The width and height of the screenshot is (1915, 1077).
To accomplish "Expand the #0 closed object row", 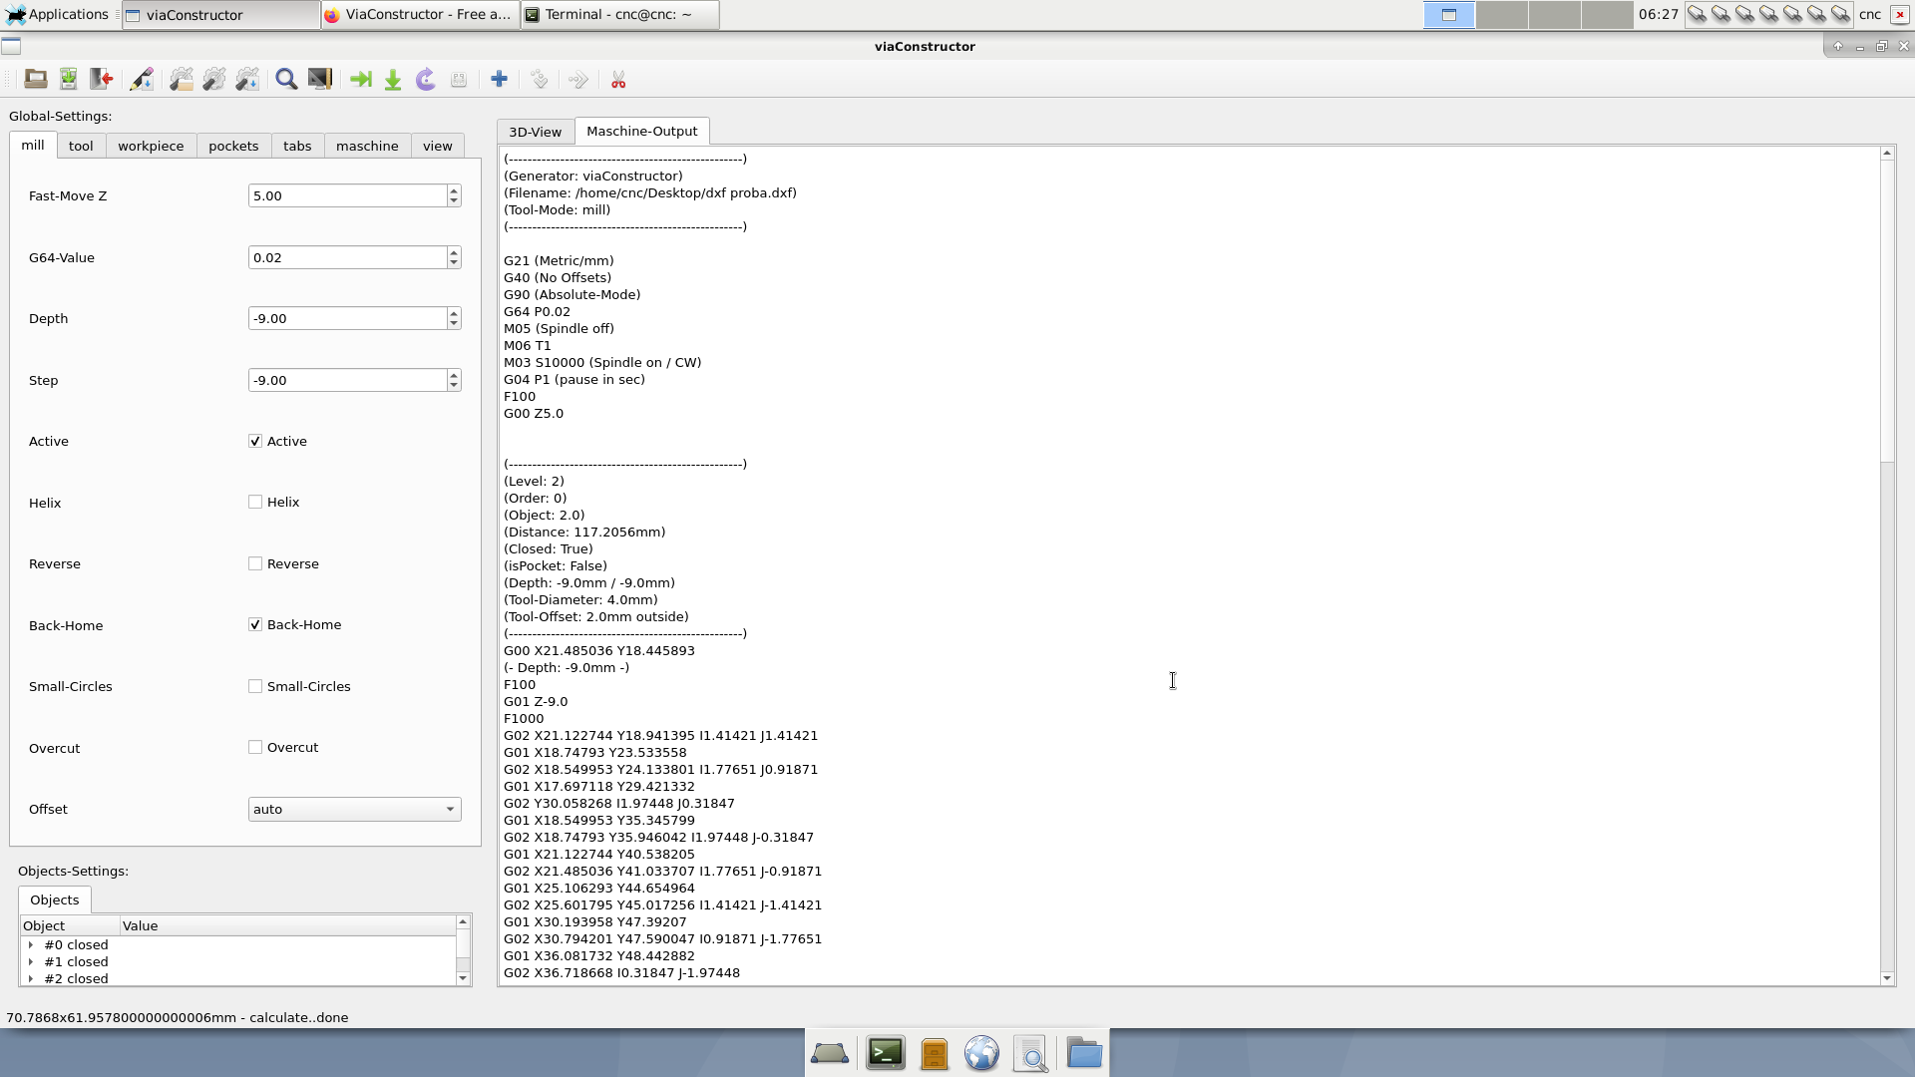I will point(31,944).
